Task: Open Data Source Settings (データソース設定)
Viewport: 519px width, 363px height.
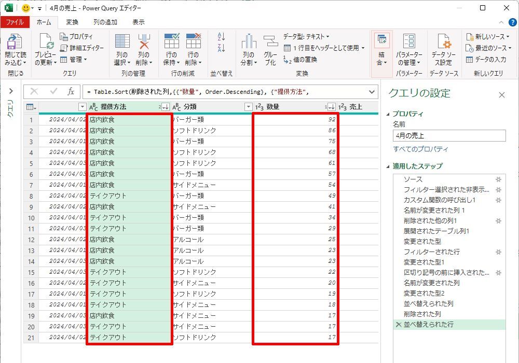Action: pos(443,43)
